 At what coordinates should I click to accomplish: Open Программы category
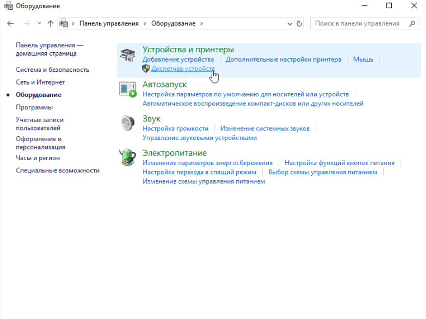[34, 107]
